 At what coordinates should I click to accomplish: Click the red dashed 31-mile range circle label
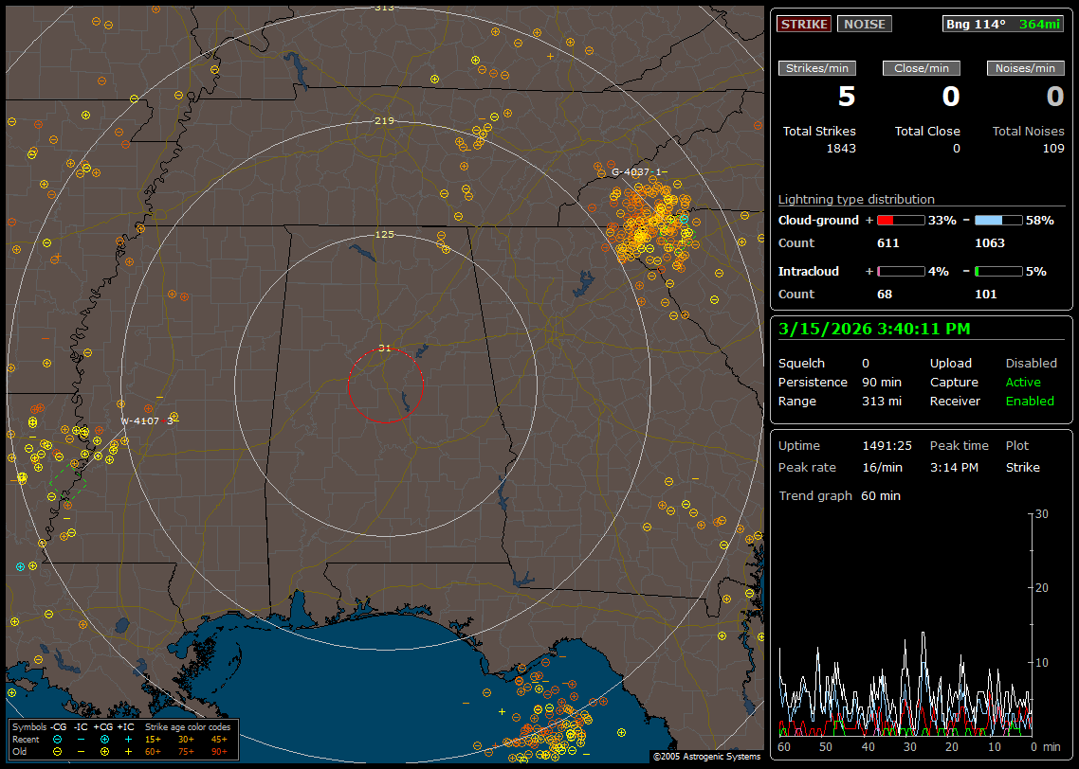pos(384,349)
